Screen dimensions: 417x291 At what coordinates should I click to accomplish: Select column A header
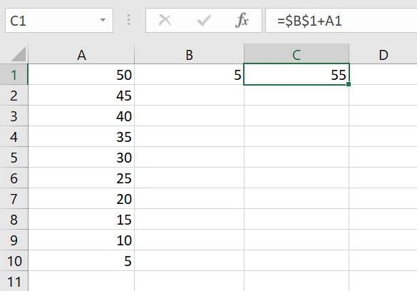click(81, 55)
